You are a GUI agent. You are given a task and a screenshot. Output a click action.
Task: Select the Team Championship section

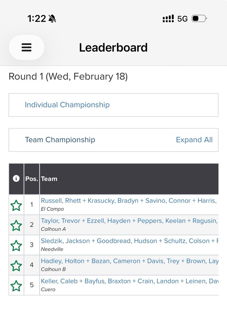[x=60, y=140]
